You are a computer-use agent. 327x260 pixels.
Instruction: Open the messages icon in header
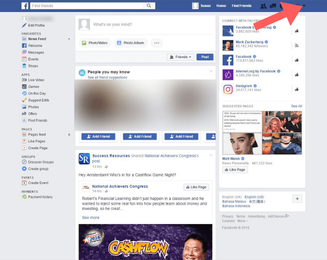[273, 6]
